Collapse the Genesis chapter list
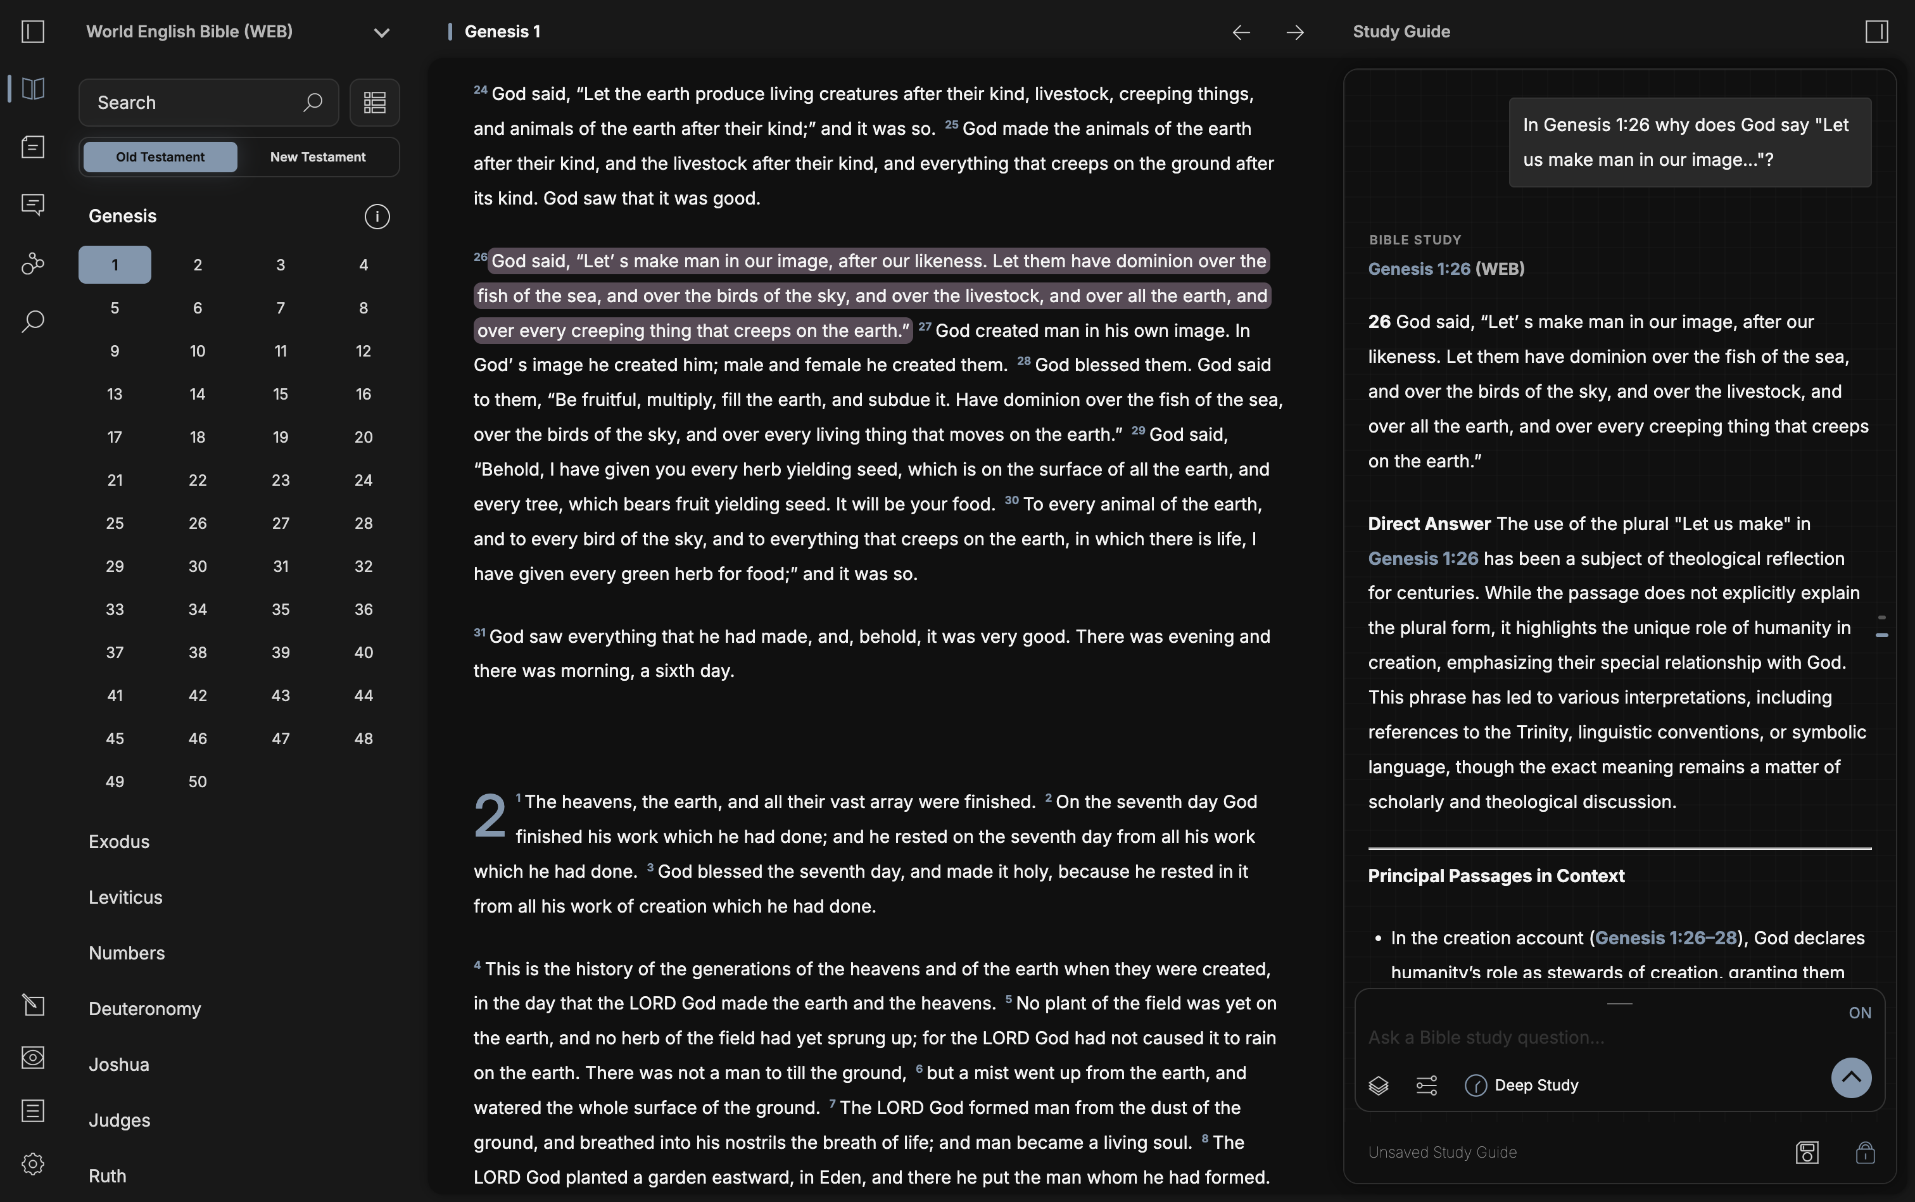Image resolution: width=1915 pixels, height=1202 pixels. [122, 216]
